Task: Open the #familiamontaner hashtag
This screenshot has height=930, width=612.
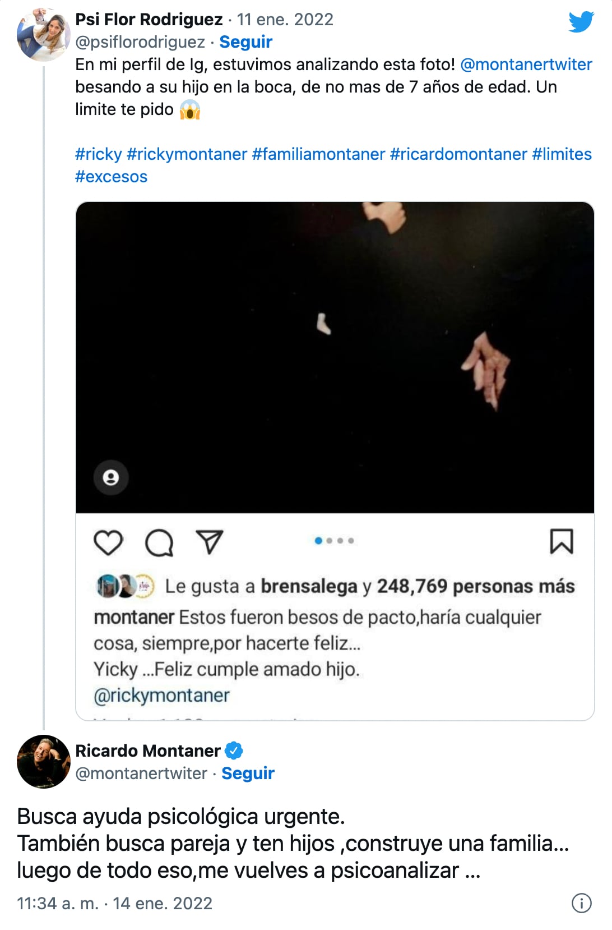Action: (318, 154)
